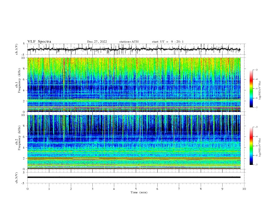Click the "-5" tick on ch.3(V) axis

click(x=23, y=183)
